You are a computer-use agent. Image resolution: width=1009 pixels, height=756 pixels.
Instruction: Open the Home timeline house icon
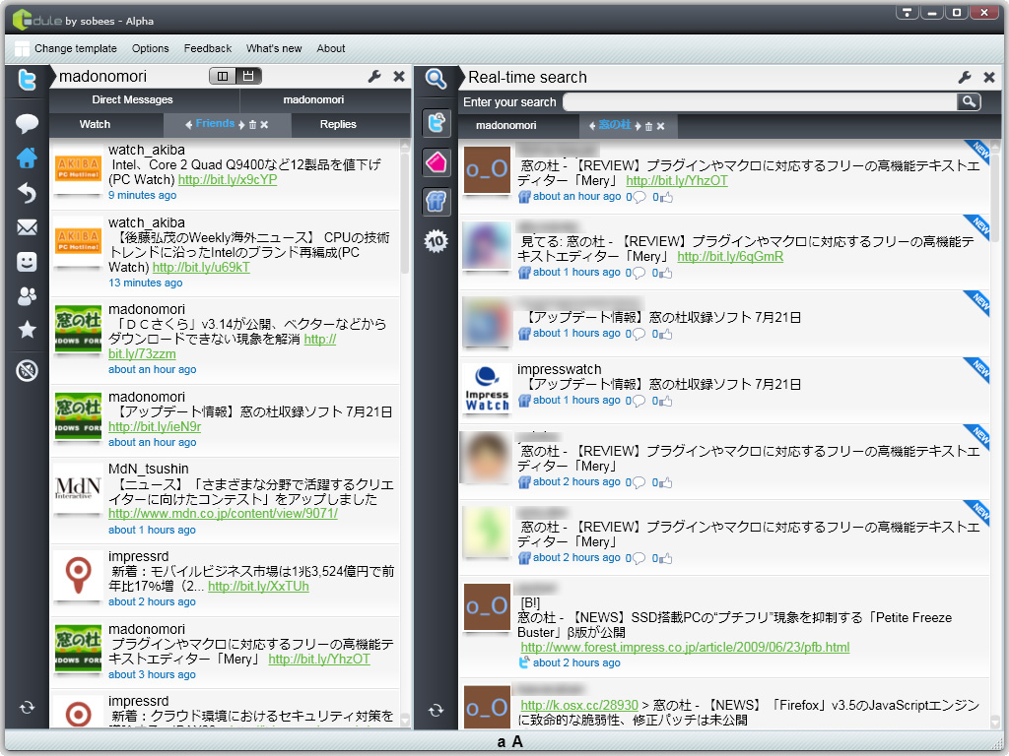(x=26, y=157)
